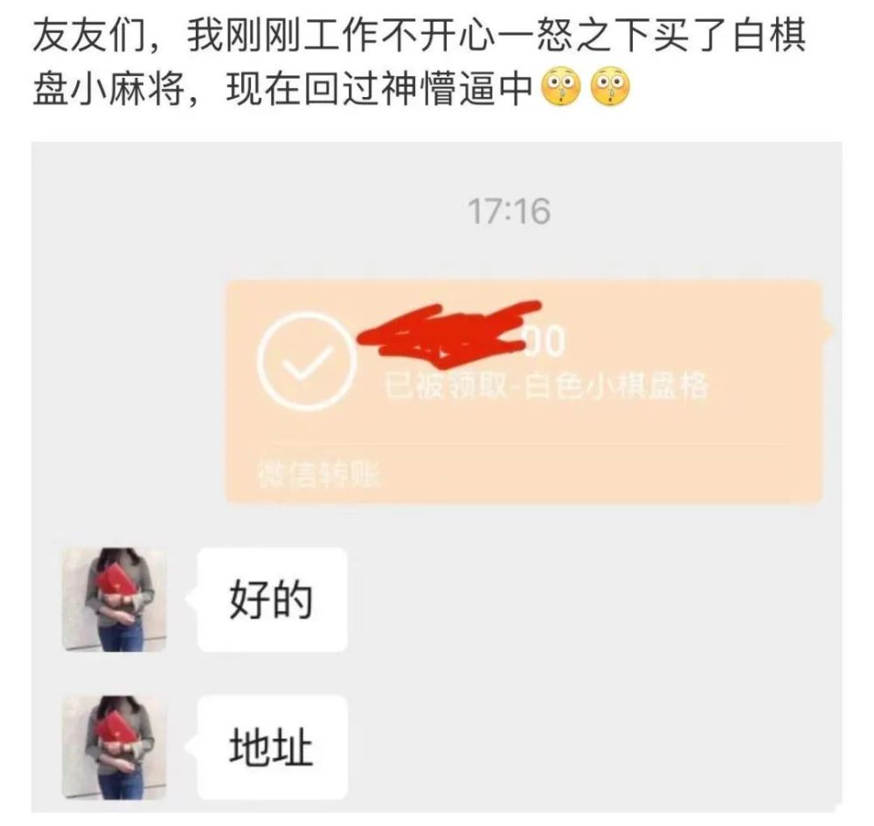Tap the second flushed-face emoji in caption
This screenshot has width=874, height=826.
610,88
